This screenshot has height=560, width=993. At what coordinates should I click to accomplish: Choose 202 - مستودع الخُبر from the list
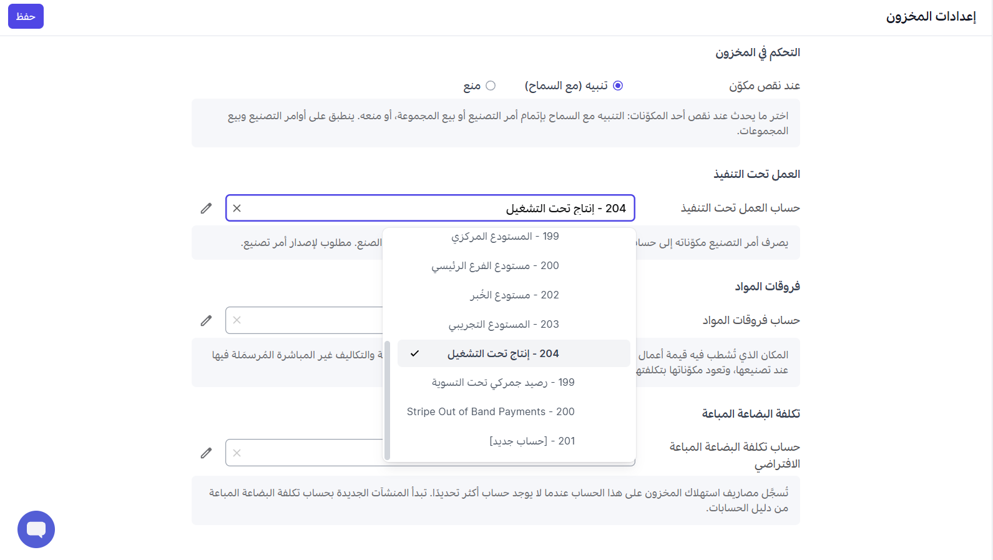514,295
